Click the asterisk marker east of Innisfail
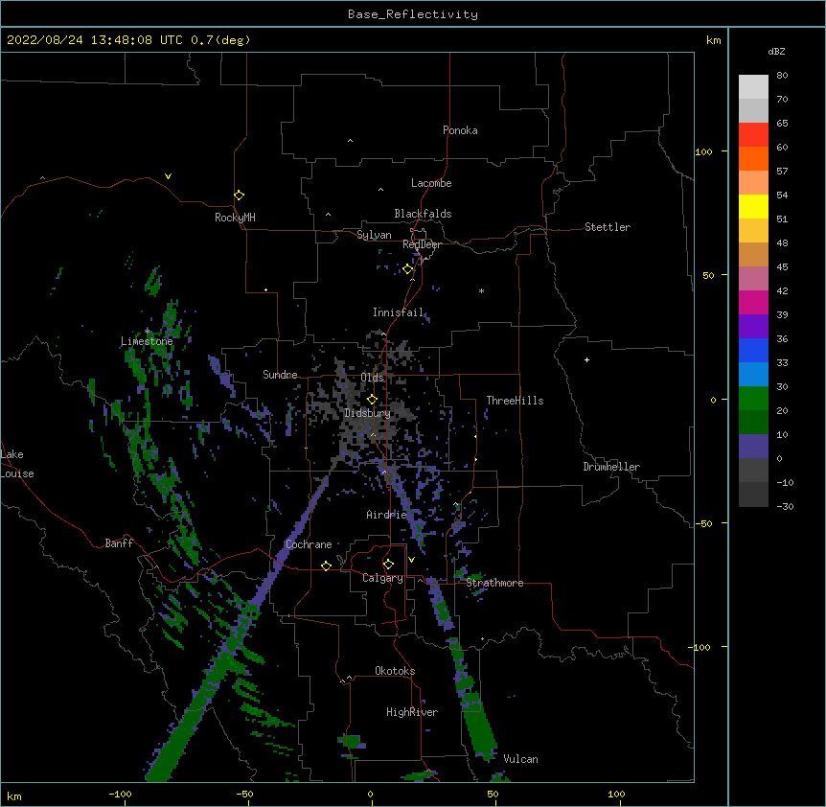This screenshot has height=807, width=826. tap(481, 291)
